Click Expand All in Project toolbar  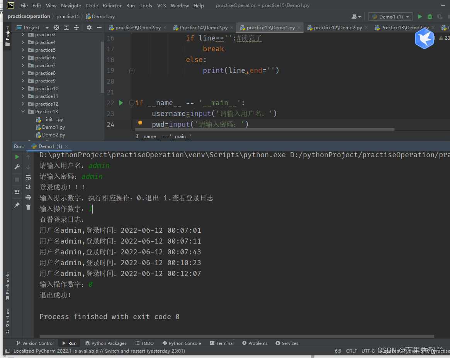pyautogui.click(x=66, y=27)
